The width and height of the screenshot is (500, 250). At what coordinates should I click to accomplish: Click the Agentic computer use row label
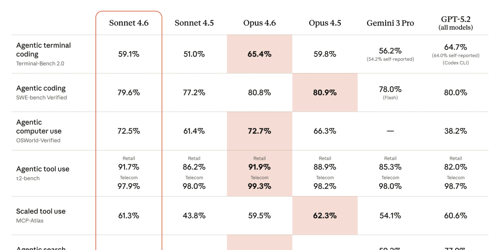[x=39, y=126]
